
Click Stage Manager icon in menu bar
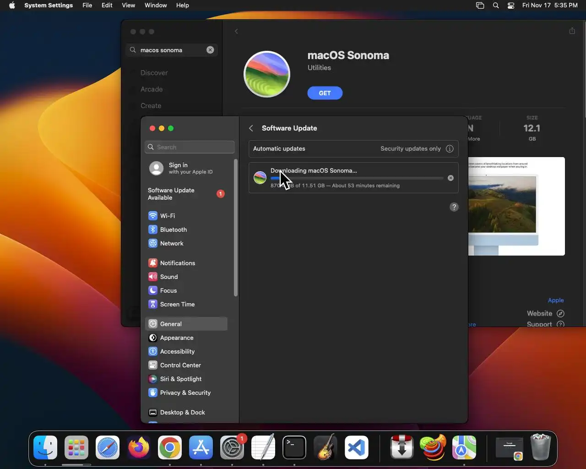(x=480, y=5)
